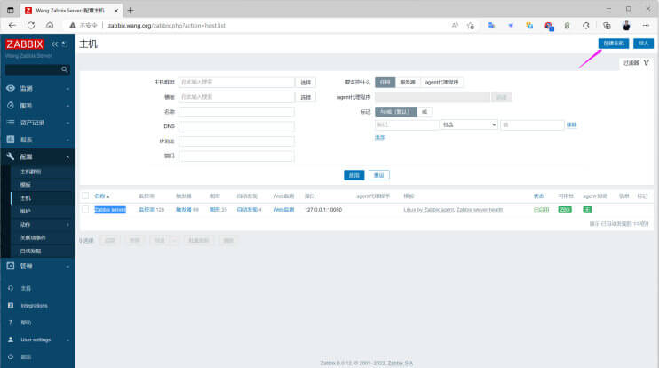Click the 重设 filter button
Viewport: 659px width, 368px height.
(379, 175)
